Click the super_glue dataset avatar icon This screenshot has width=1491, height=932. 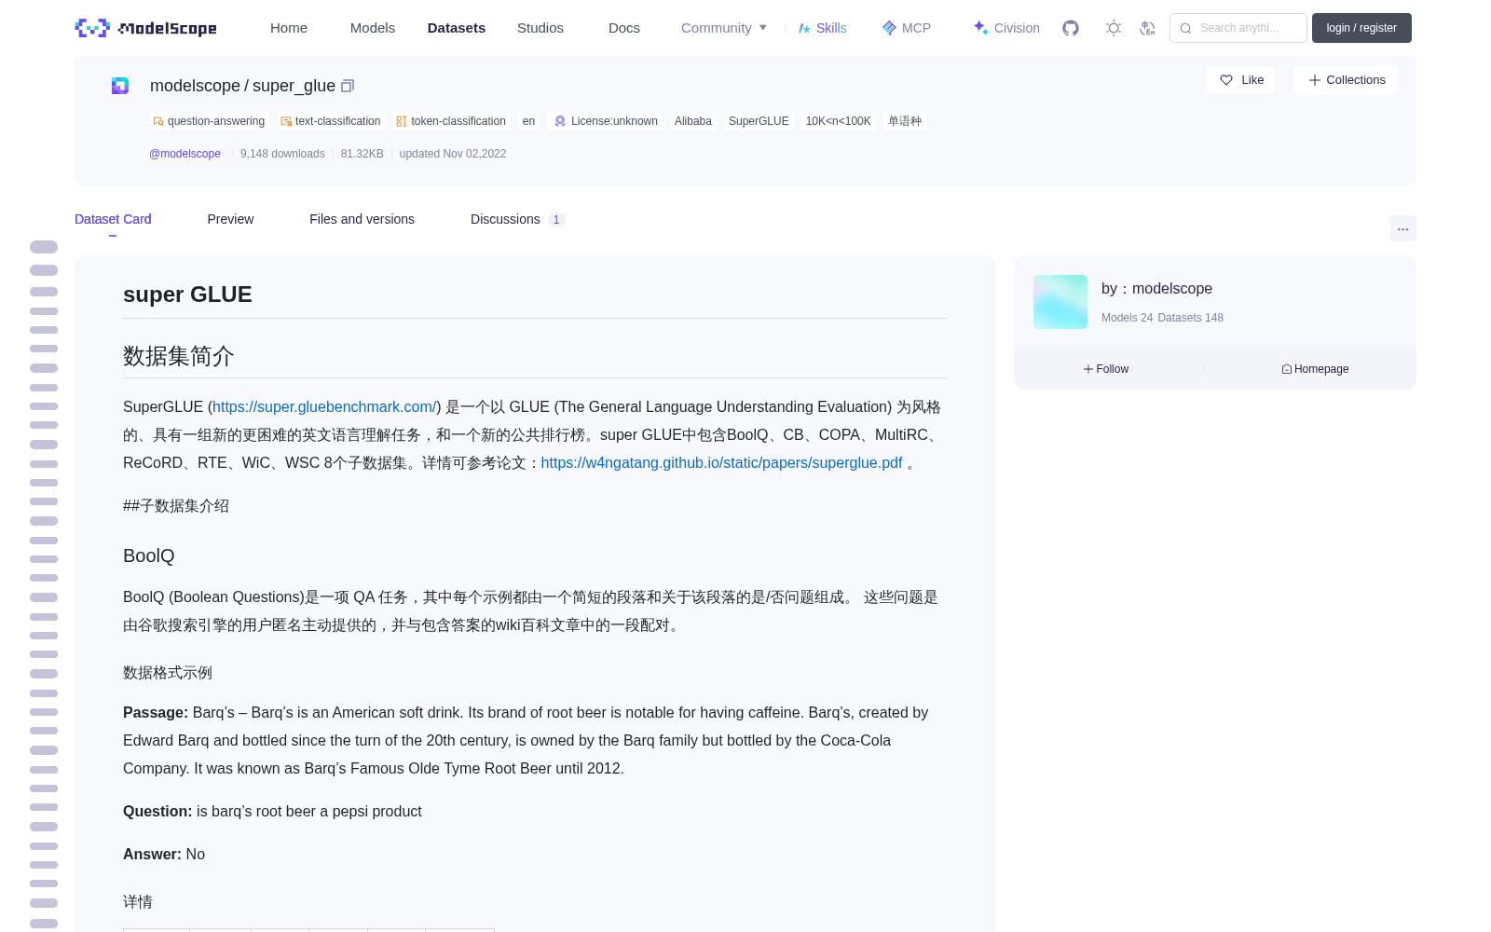120,86
